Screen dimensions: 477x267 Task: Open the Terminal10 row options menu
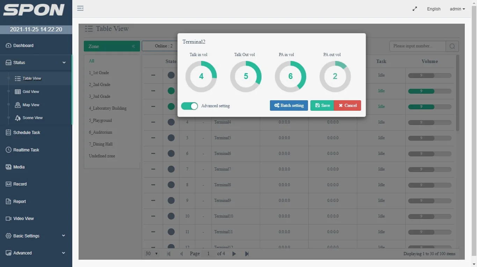(153, 216)
